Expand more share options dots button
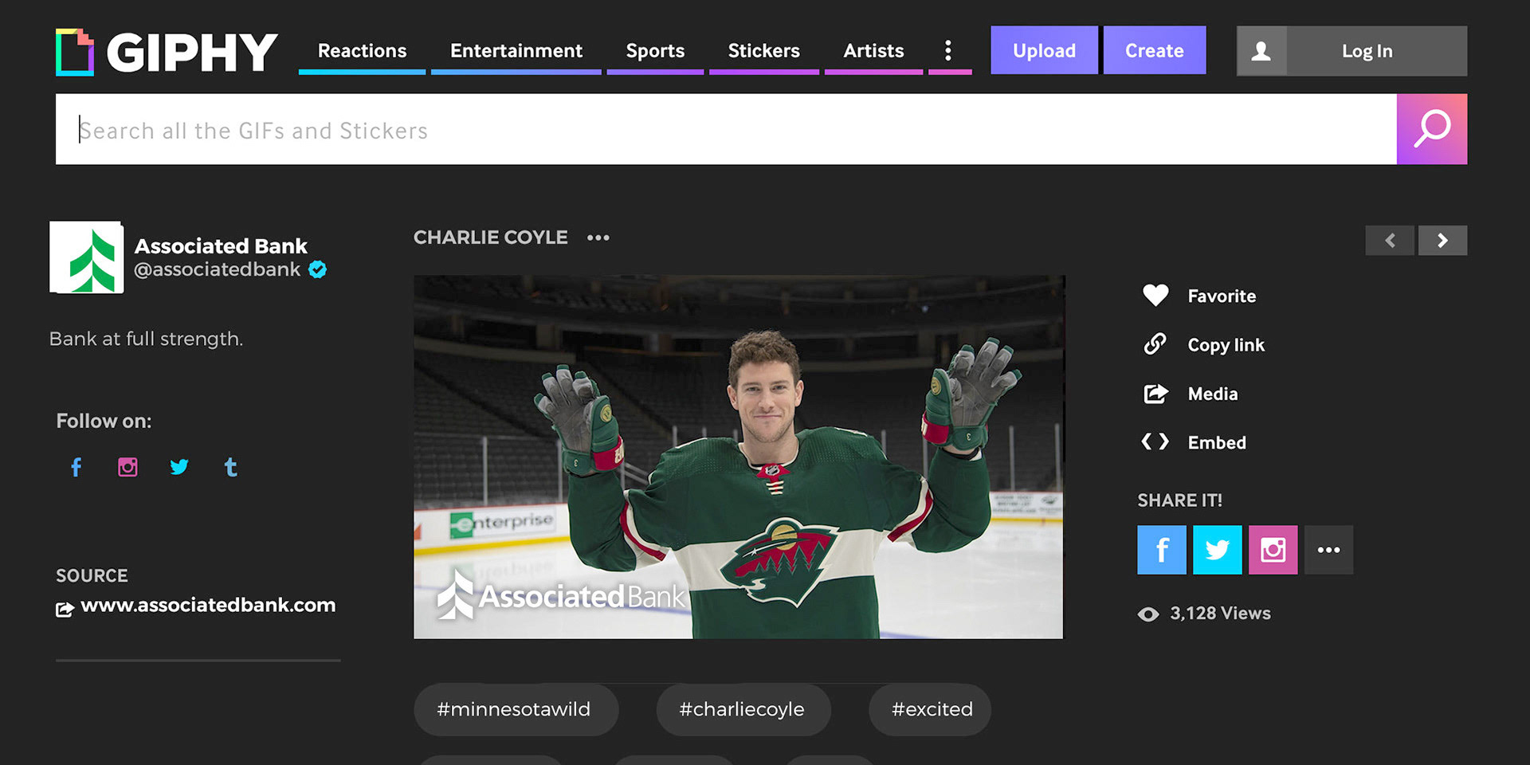The width and height of the screenshot is (1530, 765). (1329, 550)
